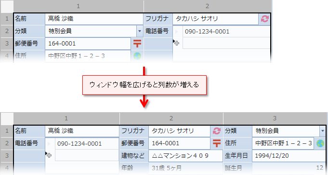Click the 分類 label in the lower form
The height and width of the screenshot is (175, 328).
[x=231, y=131]
